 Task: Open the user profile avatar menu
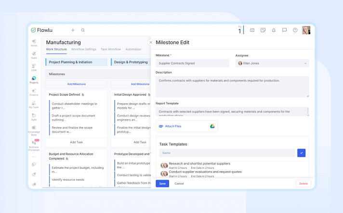tap(306, 30)
